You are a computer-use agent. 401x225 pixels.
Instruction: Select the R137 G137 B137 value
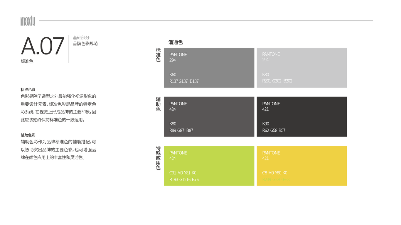(184, 81)
